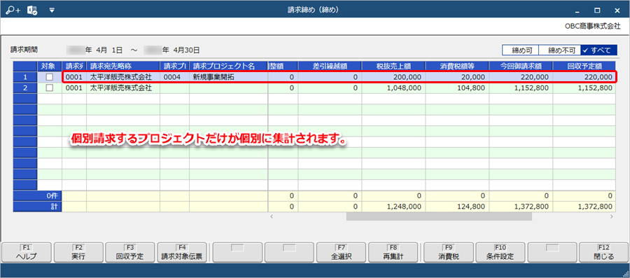Click the 104,800 tax cell
Image resolution: width=630 pixels, height=278 pixels.
[457, 88]
